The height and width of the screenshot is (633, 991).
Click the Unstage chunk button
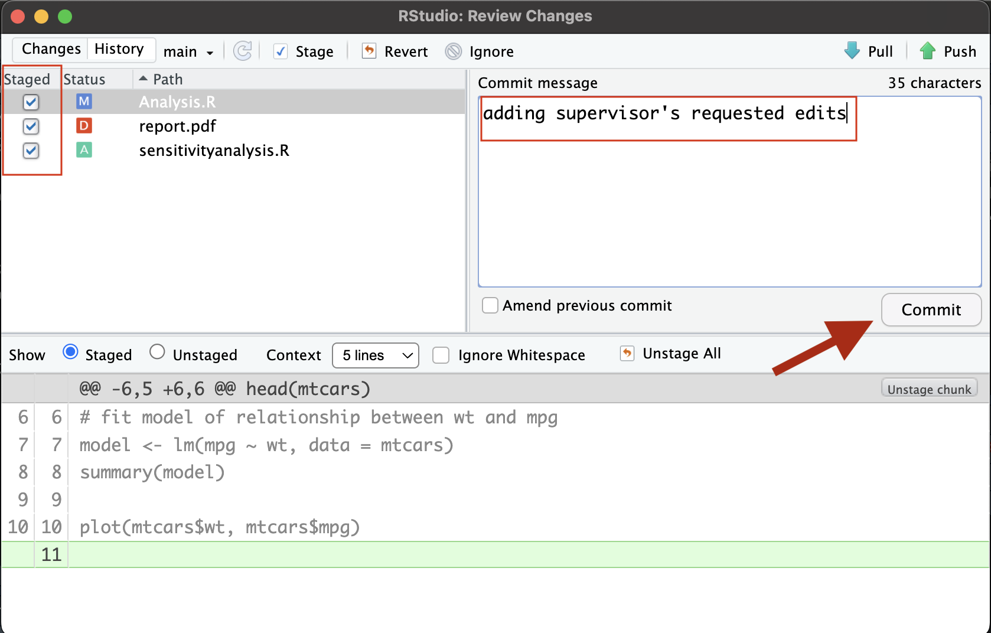pos(929,389)
